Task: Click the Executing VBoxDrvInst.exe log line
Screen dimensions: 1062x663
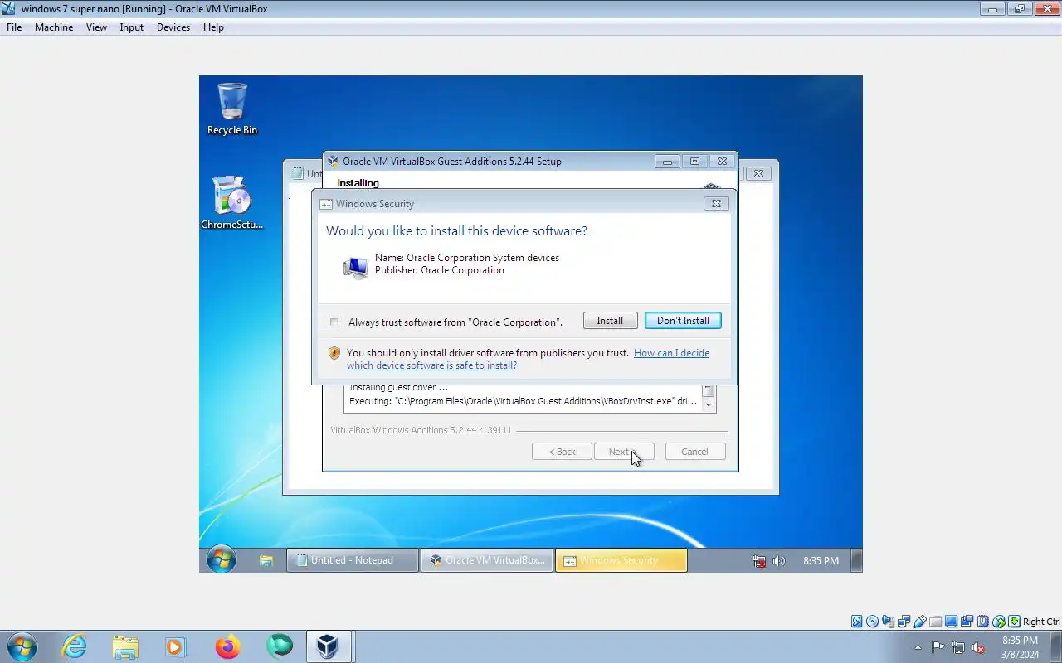Action: pyautogui.click(x=523, y=401)
